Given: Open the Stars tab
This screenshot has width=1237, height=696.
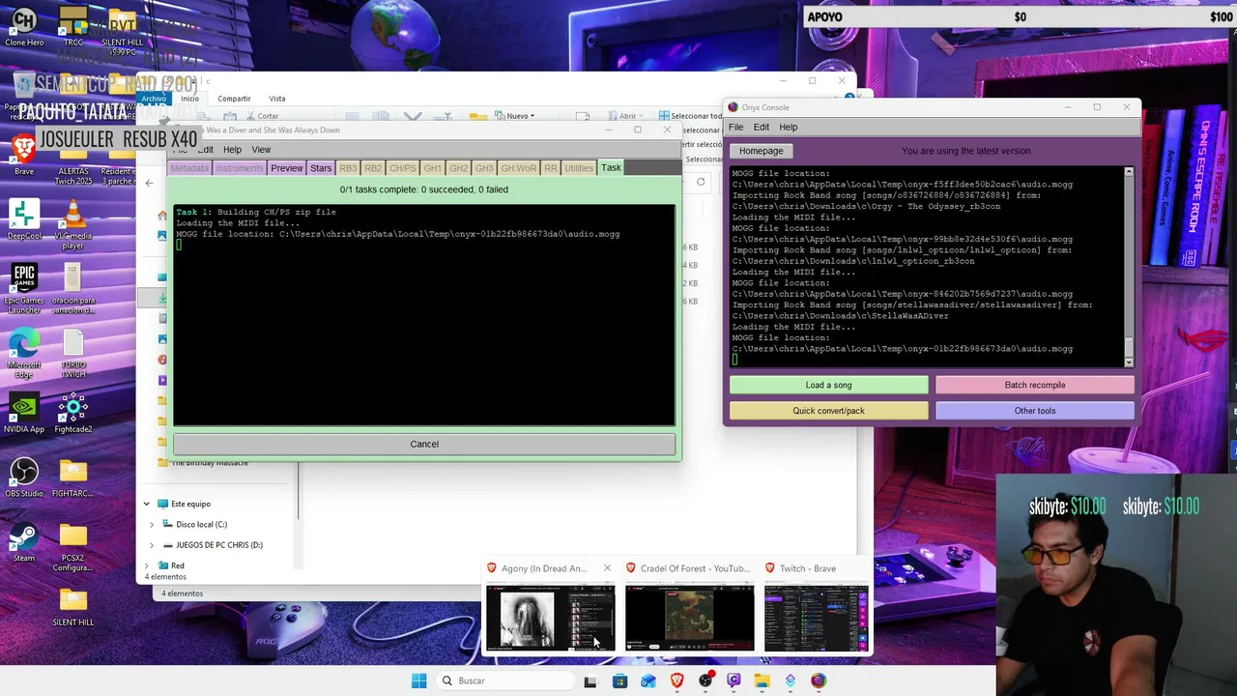Looking at the screenshot, I should pos(321,168).
